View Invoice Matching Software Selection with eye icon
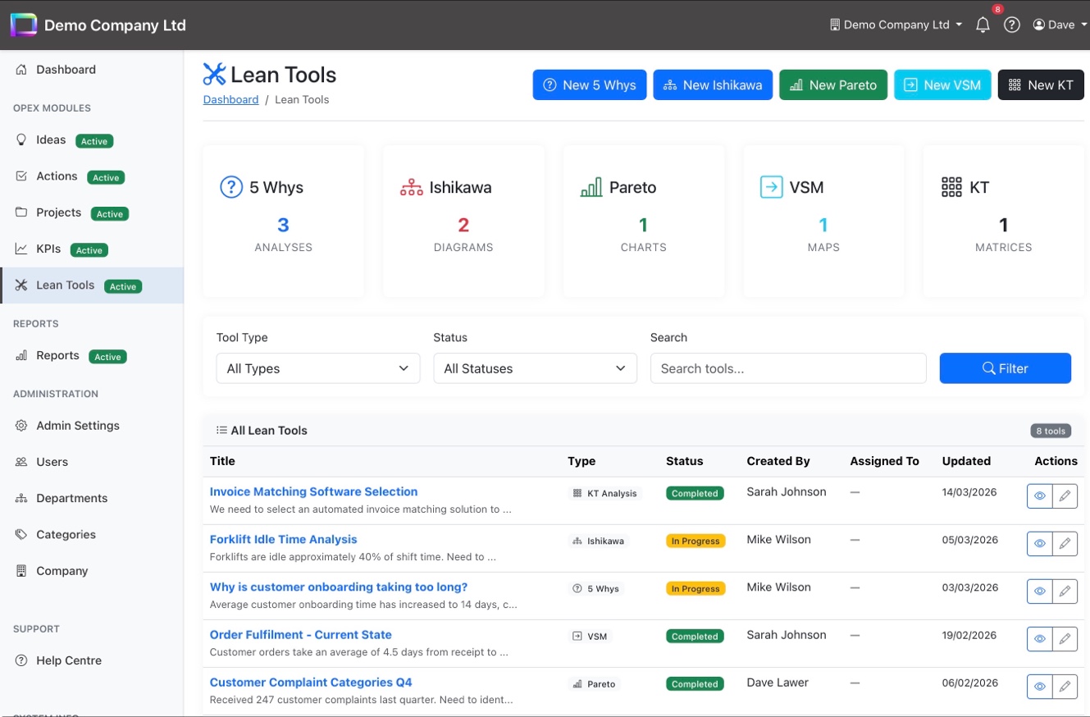 tap(1039, 496)
